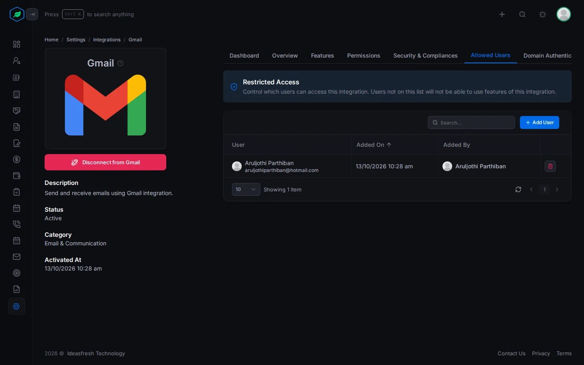This screenshot has height=365, width=584.
Task: Switch to the Permissions tab
Action: (364, 56)
